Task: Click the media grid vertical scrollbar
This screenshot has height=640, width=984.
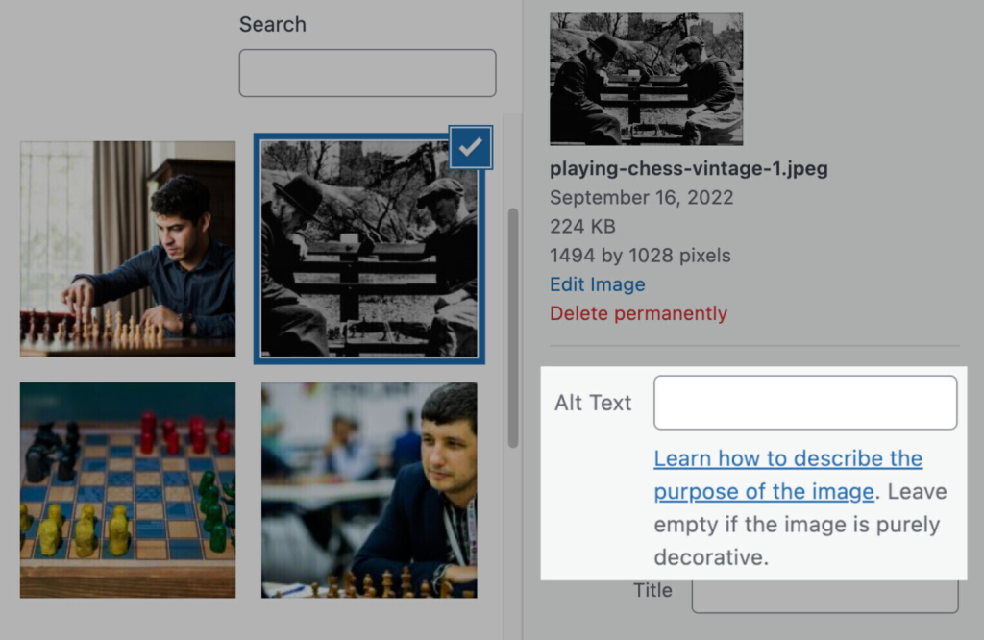Action: 513,327
